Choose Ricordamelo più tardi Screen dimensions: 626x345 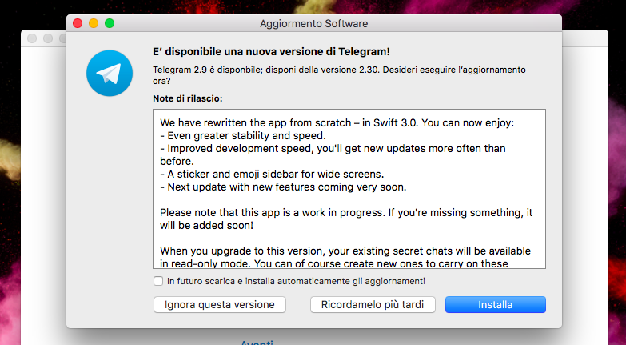coord(373,305)
